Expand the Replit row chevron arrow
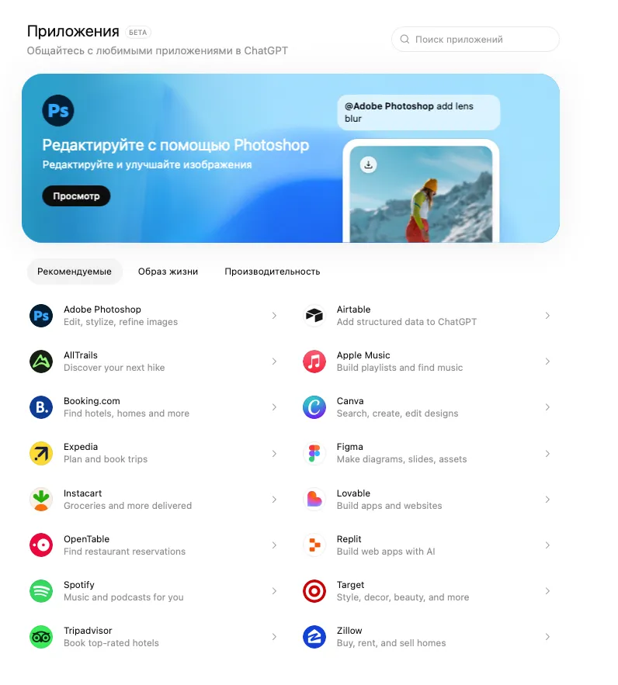 coord(547,545)
